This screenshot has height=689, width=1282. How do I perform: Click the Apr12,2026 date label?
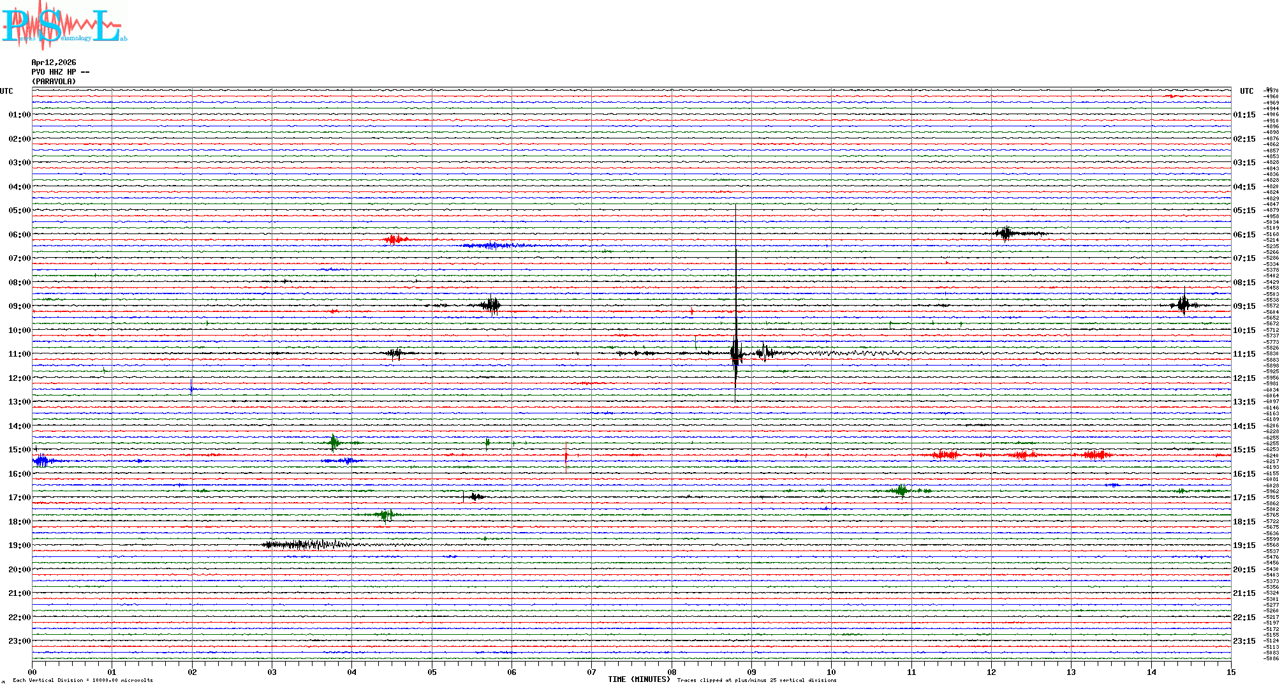[x=54, y=63]
